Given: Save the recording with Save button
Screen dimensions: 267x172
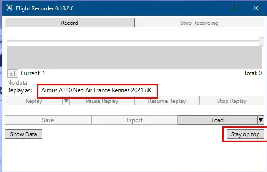Looking at the screenshot, I should click(48, 120).
